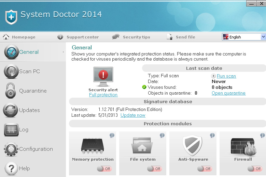Click the Run scan link
Viewport: 266px width, 177px height.
(226, 76)
